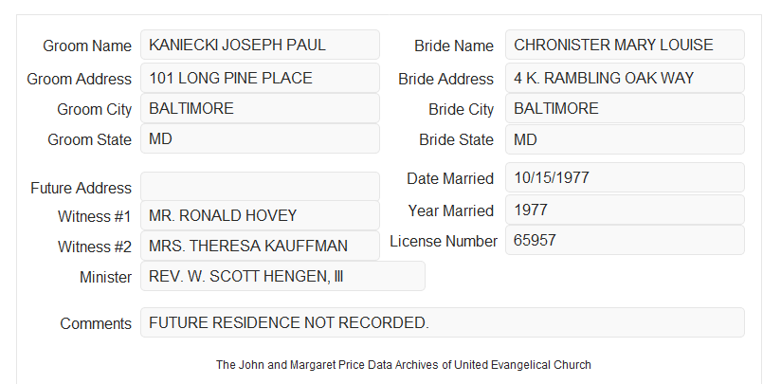This screenshot has width=763, height=384.
Task: Select the Date Married field
Action: click(x=625, y=177)
